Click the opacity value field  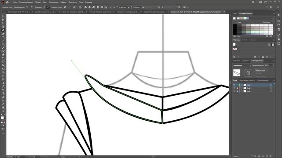(268, 65)
